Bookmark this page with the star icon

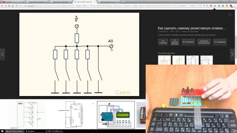click(207, 6)
